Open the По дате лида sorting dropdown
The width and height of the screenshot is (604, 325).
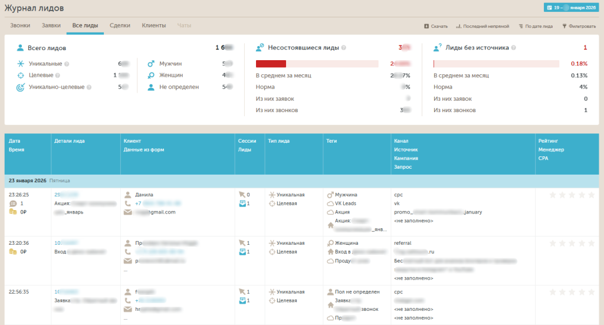pos(536,27)
